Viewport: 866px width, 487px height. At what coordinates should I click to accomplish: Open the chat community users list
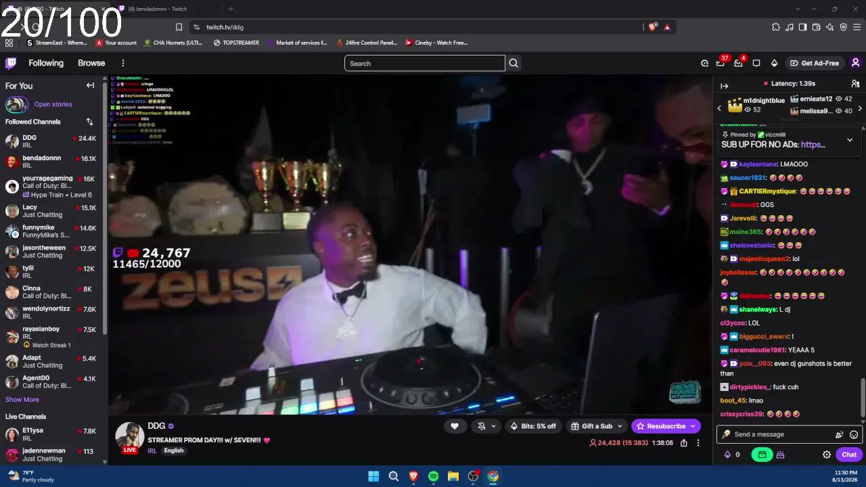[855, 84]
